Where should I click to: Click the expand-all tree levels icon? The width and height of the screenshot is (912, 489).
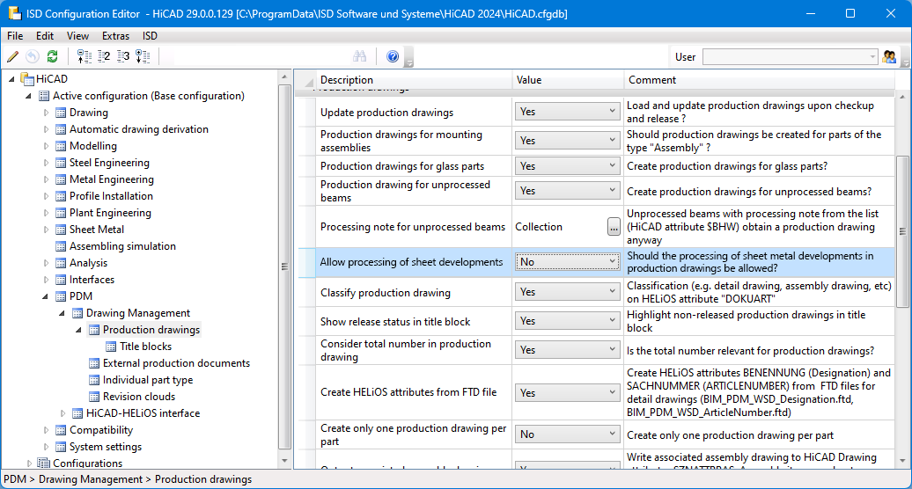pos(143,56)
